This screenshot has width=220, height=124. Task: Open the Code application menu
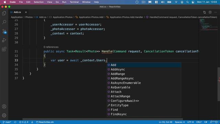[13, 2]
